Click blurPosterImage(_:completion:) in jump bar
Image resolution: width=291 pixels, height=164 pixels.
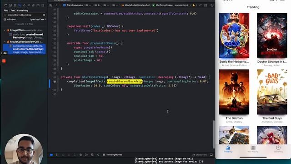coord(170,5)
